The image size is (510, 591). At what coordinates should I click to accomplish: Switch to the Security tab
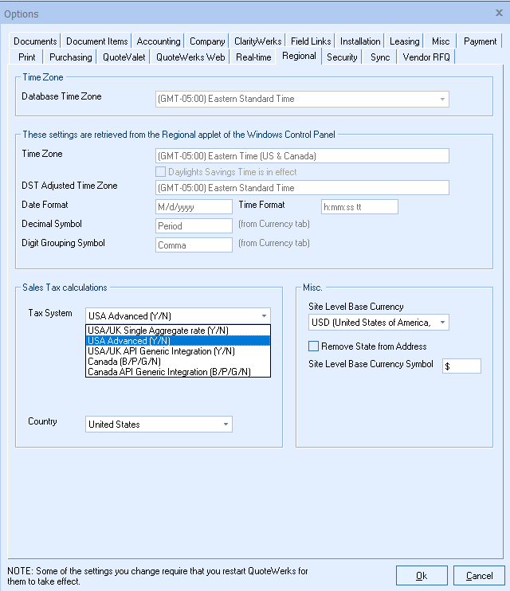[342, 57]
